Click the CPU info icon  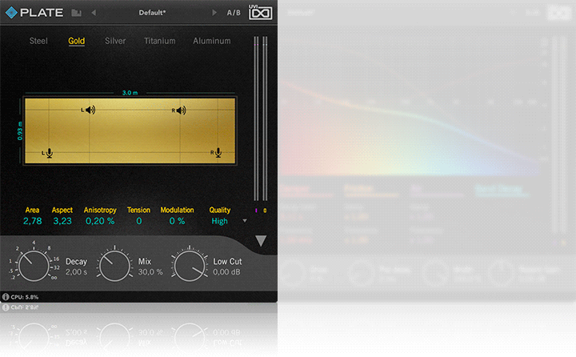[x=6, y=297]
